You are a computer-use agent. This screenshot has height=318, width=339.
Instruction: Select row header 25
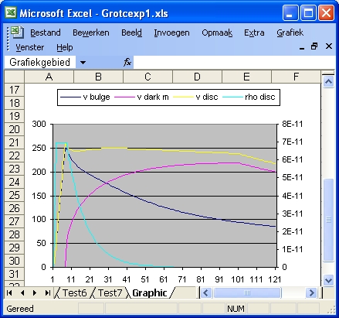coord(15,195)
